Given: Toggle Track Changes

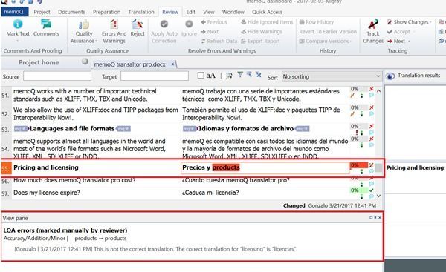Looking at the screenshot, I should (373, 31).
